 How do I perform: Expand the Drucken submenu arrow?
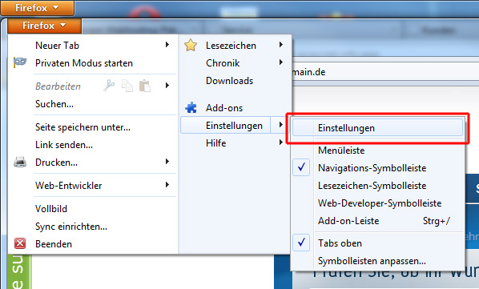(167, 162)
